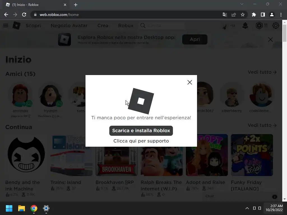Screen dimensions: 287x215
Task: Open Chrome profile icon
Action: coord(272,15)
